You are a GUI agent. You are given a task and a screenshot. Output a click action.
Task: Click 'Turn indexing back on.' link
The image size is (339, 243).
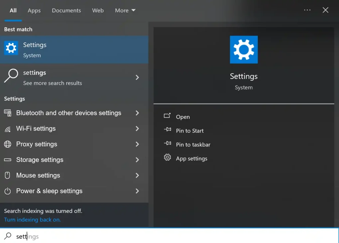(x=33, y=220)
